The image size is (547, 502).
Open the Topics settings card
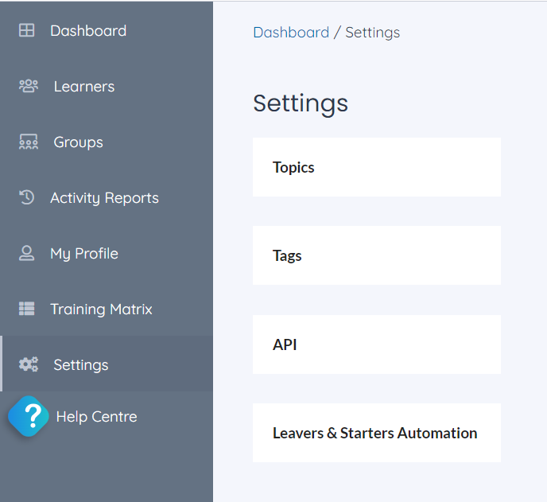pos(377,167)
